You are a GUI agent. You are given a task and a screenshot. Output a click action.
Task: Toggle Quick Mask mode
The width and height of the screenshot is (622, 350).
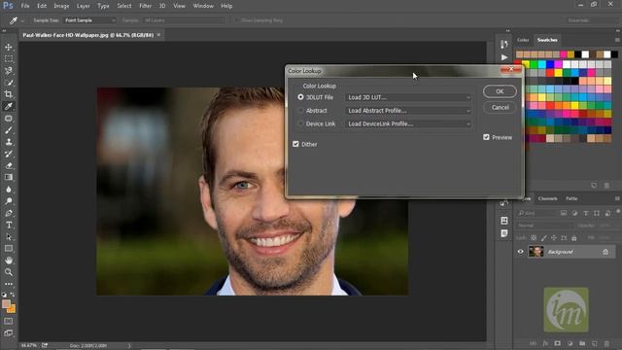[x=9, y=321]
